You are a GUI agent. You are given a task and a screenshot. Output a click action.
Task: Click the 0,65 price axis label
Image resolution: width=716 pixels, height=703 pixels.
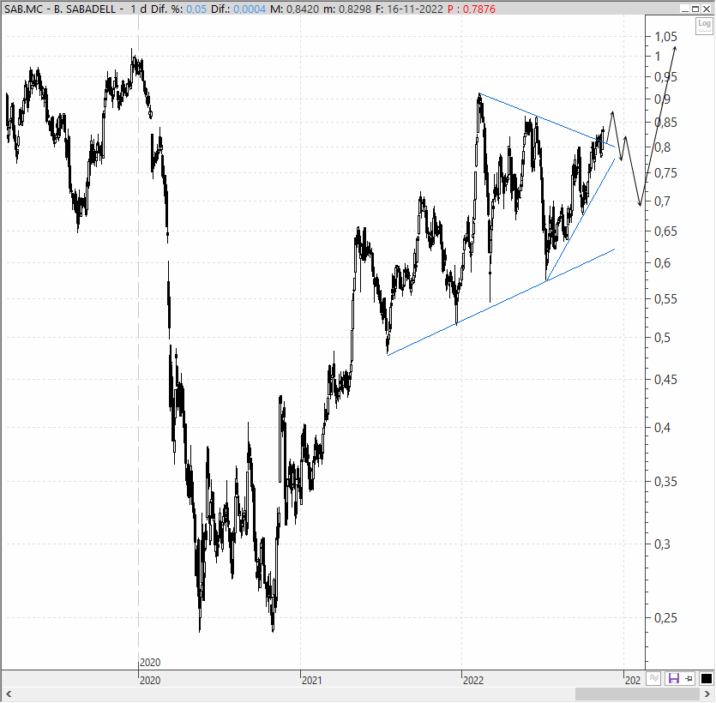click(665, 231)
